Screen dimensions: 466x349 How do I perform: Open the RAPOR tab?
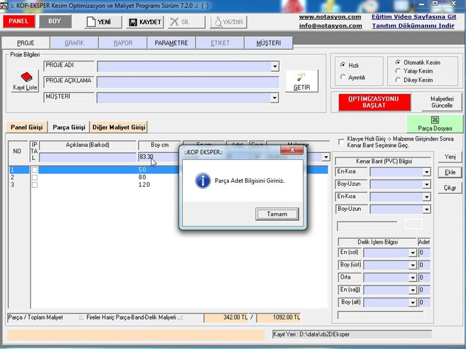pyautogui.click(x=123, y=43)
